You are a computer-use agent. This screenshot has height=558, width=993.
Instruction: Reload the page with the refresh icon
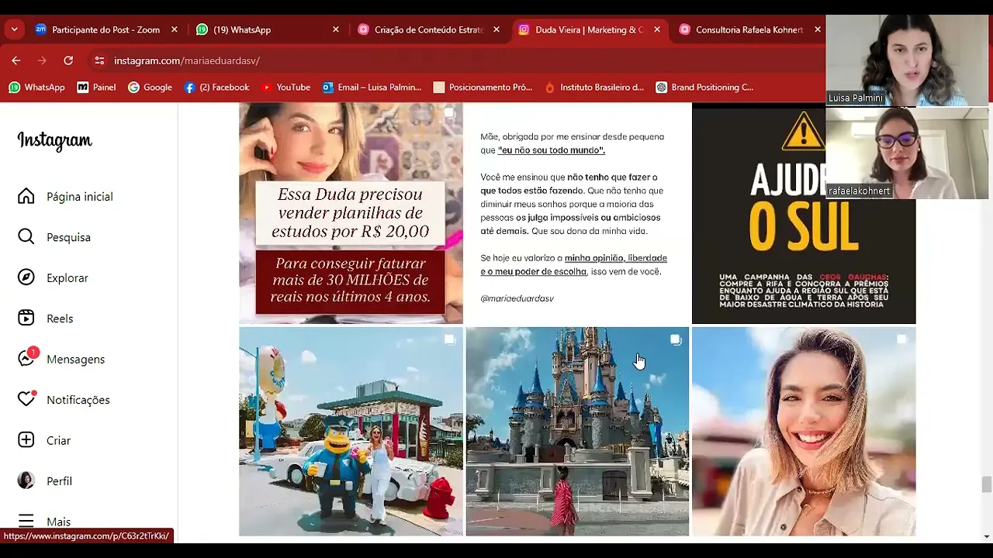(68, 60)
